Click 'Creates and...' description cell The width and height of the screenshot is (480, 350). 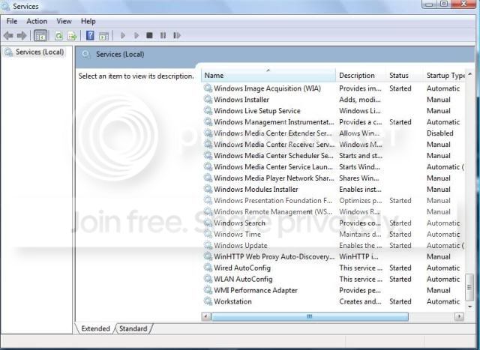coord(360,301)
